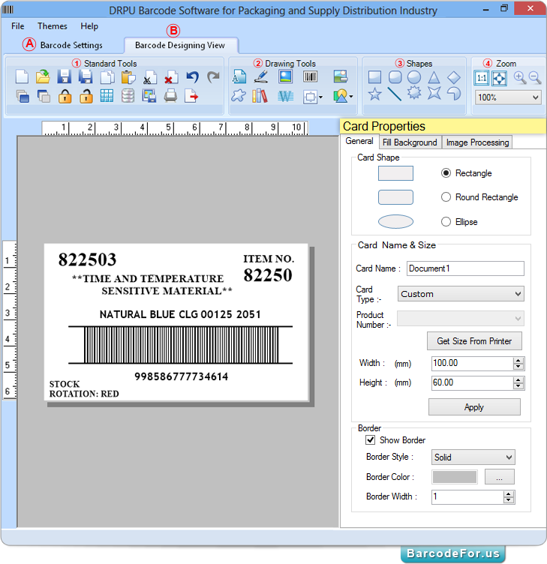Switch to Barcode Designing View tab
Viewport: 547px width, 564px height.
click(180, 45)
